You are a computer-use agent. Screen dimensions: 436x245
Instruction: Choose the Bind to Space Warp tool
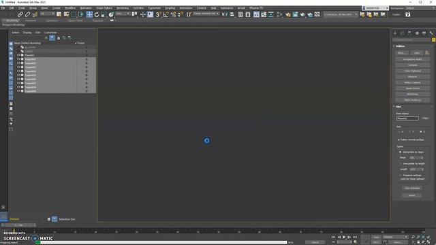tap(35, 14)
